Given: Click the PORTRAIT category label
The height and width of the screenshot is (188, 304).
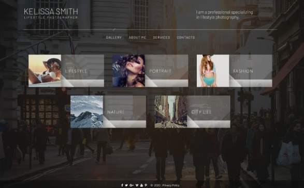Looking at the screenshot, I should point(160,71).
